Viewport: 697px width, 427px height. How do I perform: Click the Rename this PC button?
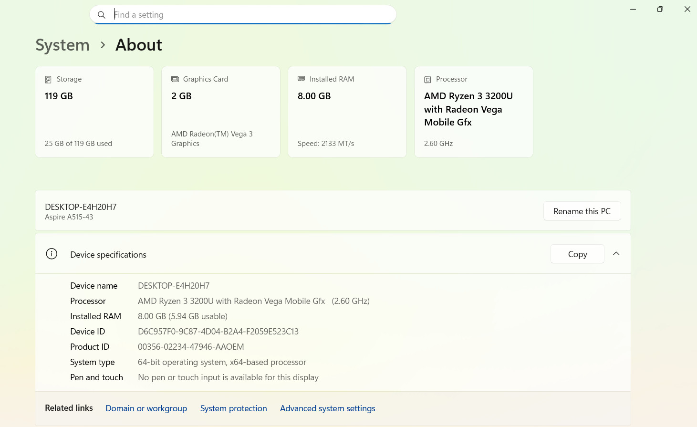click(x=582, y=211)
